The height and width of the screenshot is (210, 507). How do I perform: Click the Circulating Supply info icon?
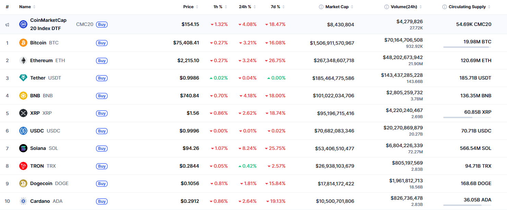tap(444, 6)
